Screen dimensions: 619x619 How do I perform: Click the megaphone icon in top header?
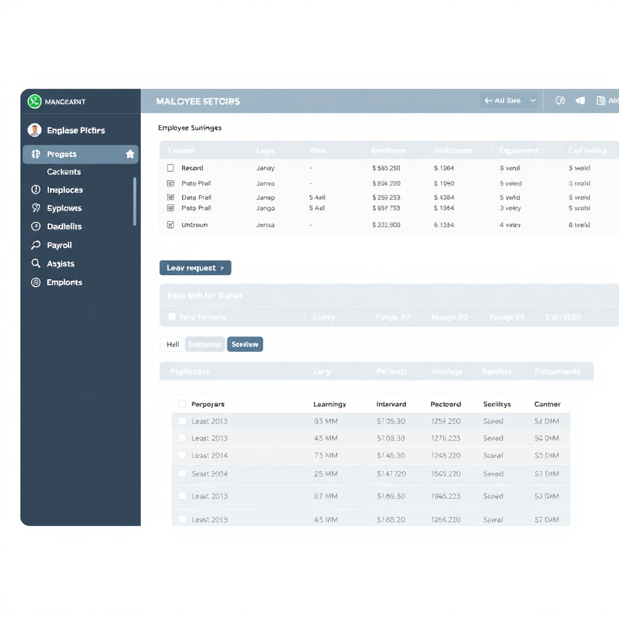[580, 101]
